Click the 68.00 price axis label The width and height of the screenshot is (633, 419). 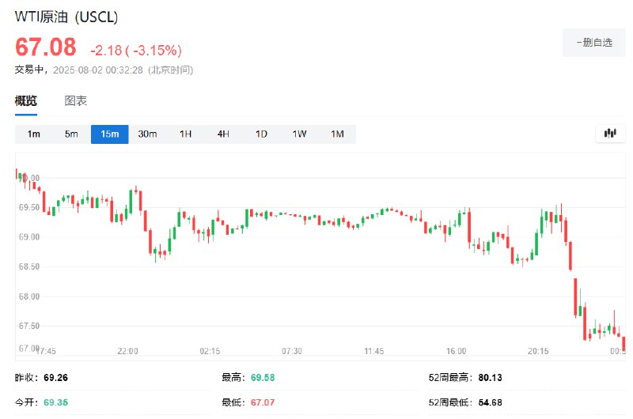[x=29, y=296]
